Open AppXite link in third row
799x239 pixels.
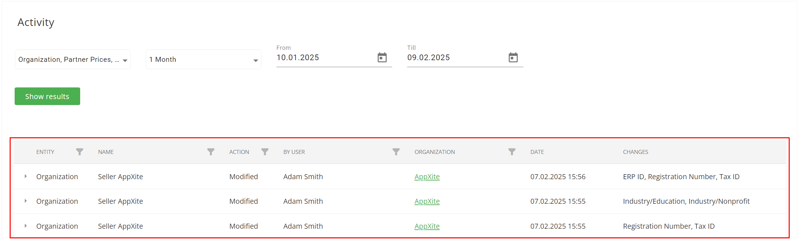(x=427, y=226)
